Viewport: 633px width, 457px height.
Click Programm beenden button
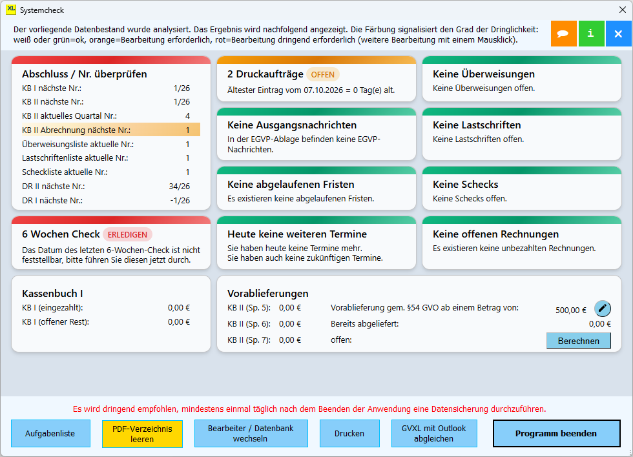(x=556, y=434)
